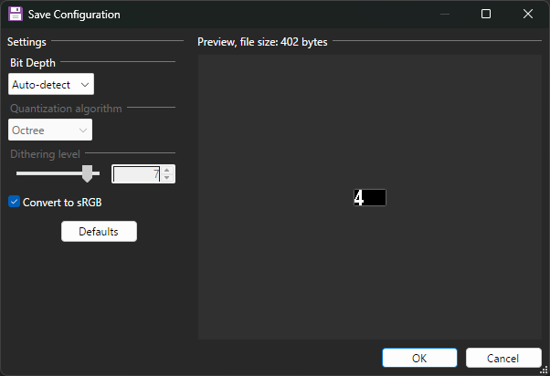Open the Bit Depth Auto-detect dropdown
This screenshot has height=376, width=550.
(51, 85)
